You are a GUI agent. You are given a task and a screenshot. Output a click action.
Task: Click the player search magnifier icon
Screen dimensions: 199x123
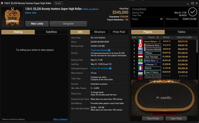pos(157,37)
